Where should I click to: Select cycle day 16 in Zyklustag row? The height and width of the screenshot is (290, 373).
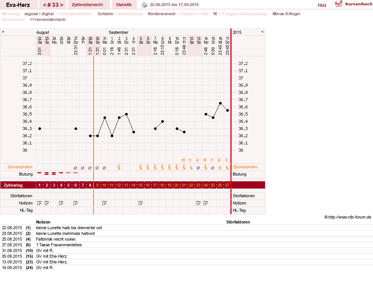pos(148,185)
